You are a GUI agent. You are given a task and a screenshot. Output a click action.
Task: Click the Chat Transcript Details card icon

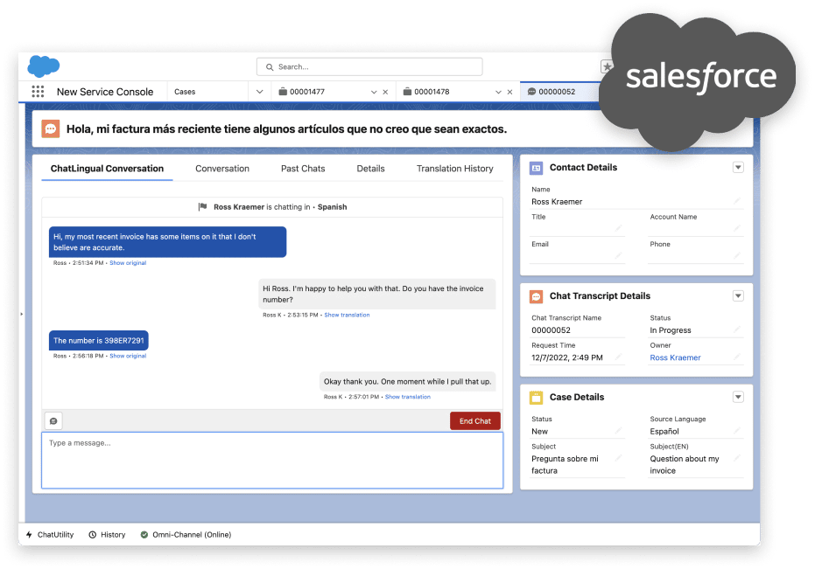pyautogui.click(x=536, y=296)
